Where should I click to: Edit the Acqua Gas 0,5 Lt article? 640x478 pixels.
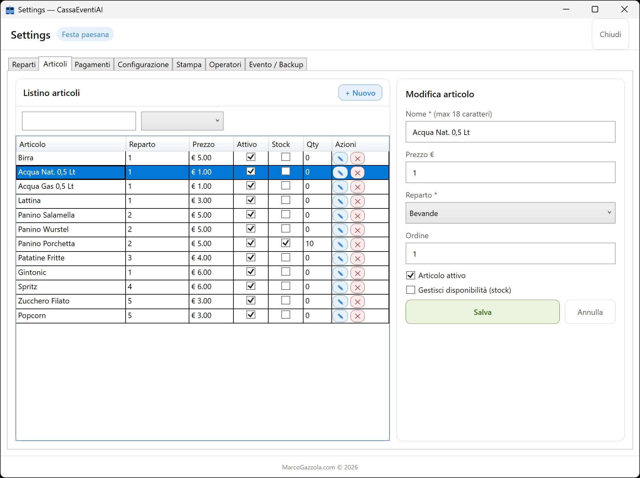[x=340, y=187]
